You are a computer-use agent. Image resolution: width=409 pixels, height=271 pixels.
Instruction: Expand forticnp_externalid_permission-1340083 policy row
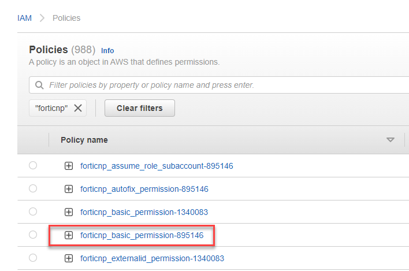[x=69, y=258]
